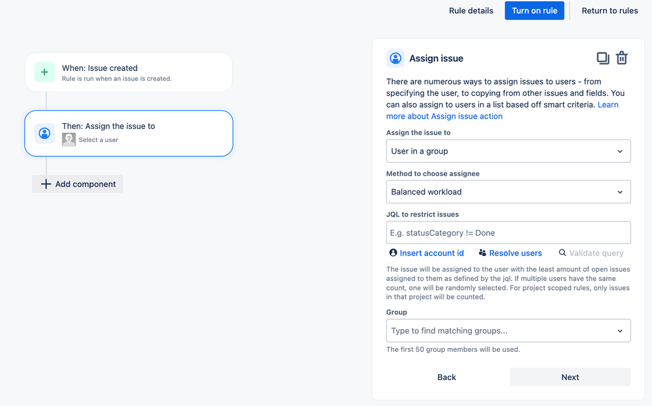Focus the JQL to restrict issues field
The image size is (652, 406).
(x=508, y=233)
